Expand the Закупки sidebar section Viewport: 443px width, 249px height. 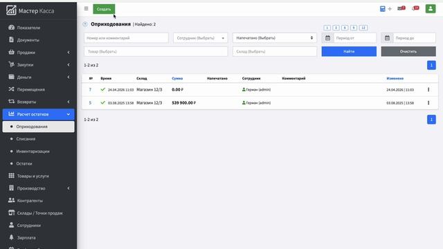point(39,64)
